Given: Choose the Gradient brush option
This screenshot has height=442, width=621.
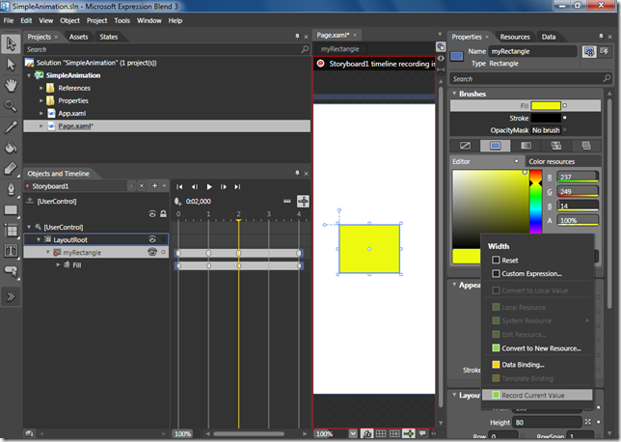Looking at the screenshot, I should coord(526,146).
